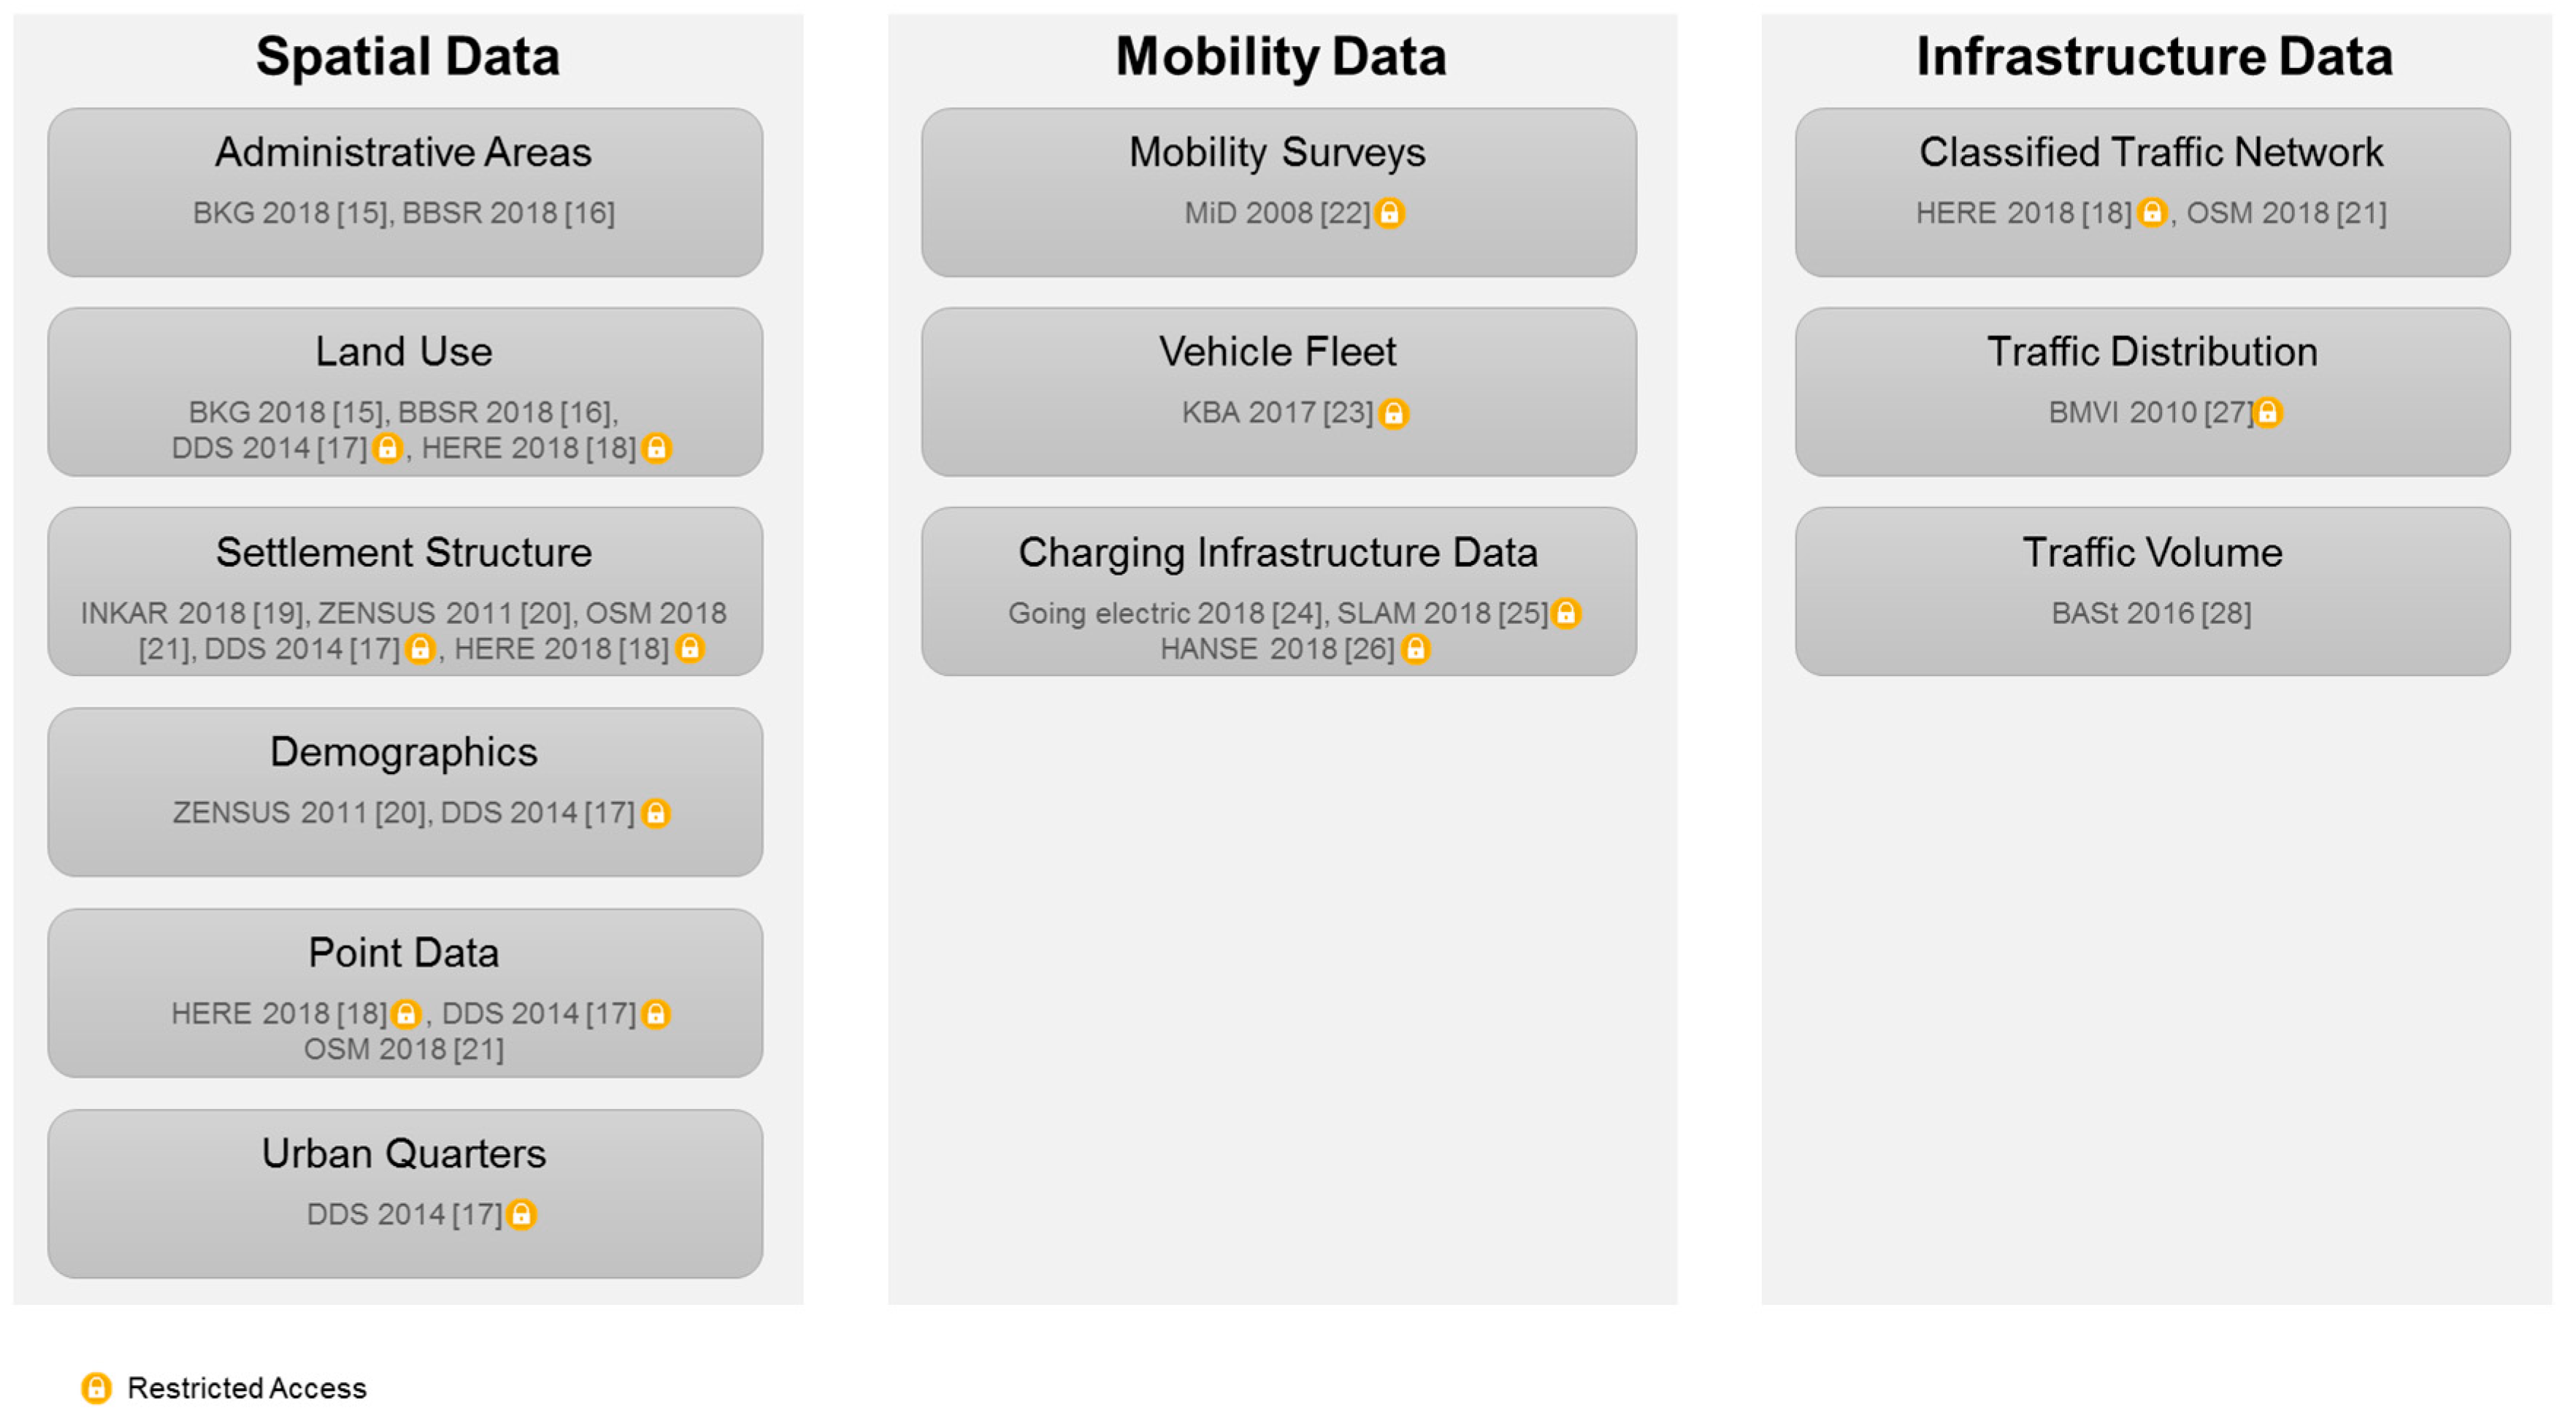Viewport: 2576px width, 1418px height.
Task: Click the Administrative Areas card
Action: click(405, 192)
